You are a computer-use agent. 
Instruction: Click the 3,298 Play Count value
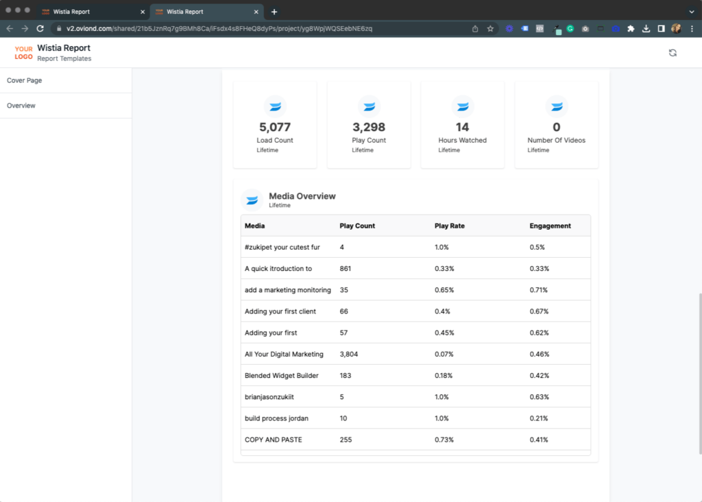tap(369, 127)
